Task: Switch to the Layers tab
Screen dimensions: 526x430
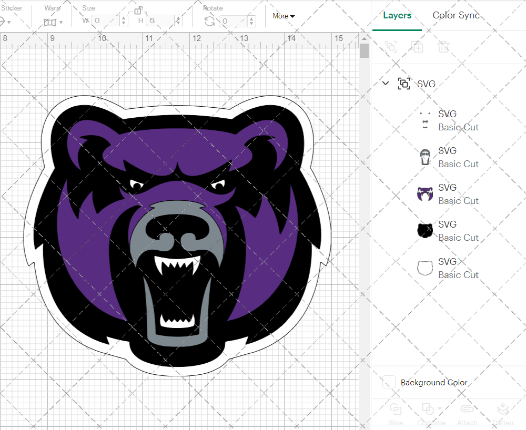Action: tap(397, 15)
